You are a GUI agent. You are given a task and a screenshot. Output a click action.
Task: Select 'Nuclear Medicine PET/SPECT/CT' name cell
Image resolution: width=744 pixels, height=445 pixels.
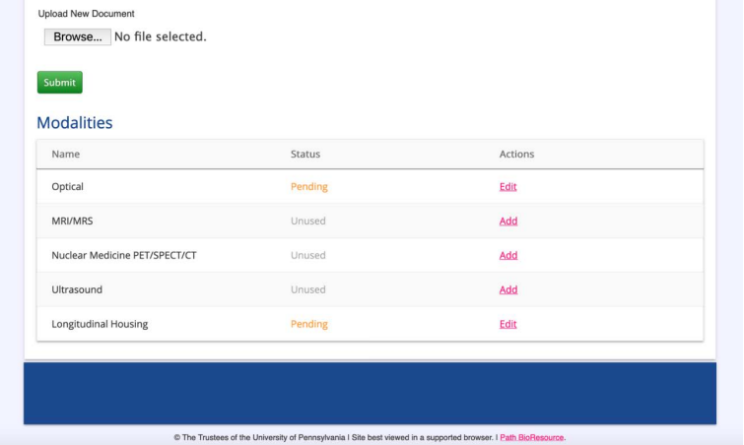[x=124, y=255]
